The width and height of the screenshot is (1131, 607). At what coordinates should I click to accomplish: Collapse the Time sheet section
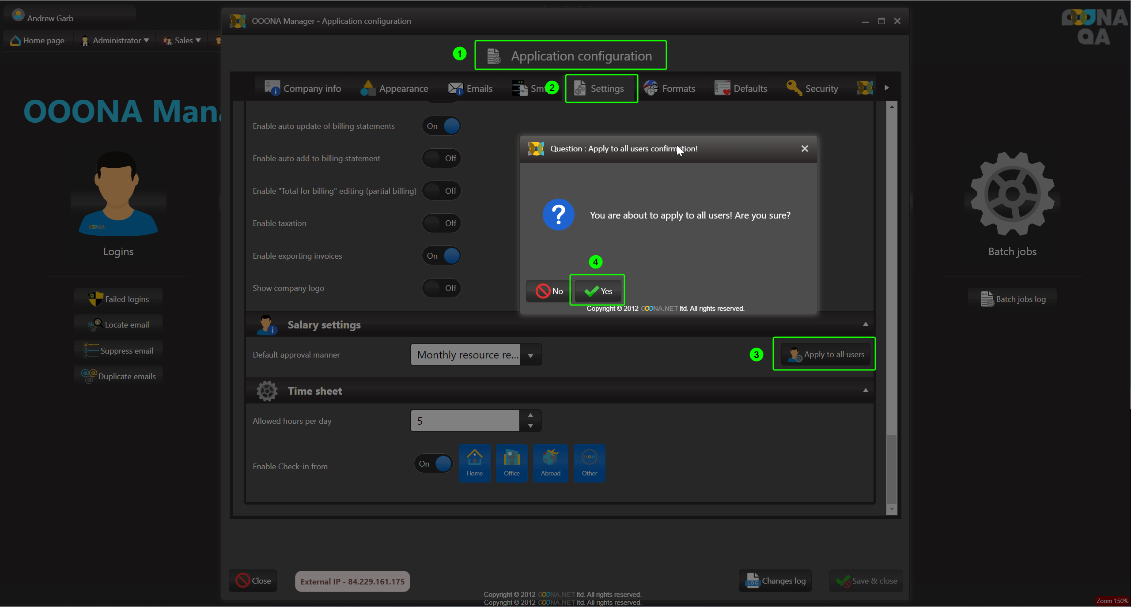(x=865, y=391)
